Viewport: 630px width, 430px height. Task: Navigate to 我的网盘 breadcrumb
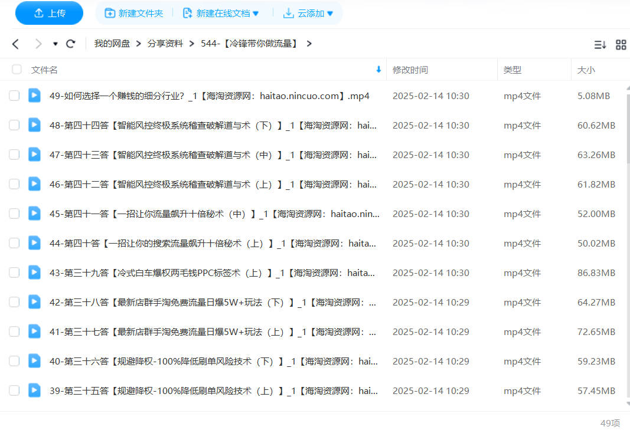point(112,44)
